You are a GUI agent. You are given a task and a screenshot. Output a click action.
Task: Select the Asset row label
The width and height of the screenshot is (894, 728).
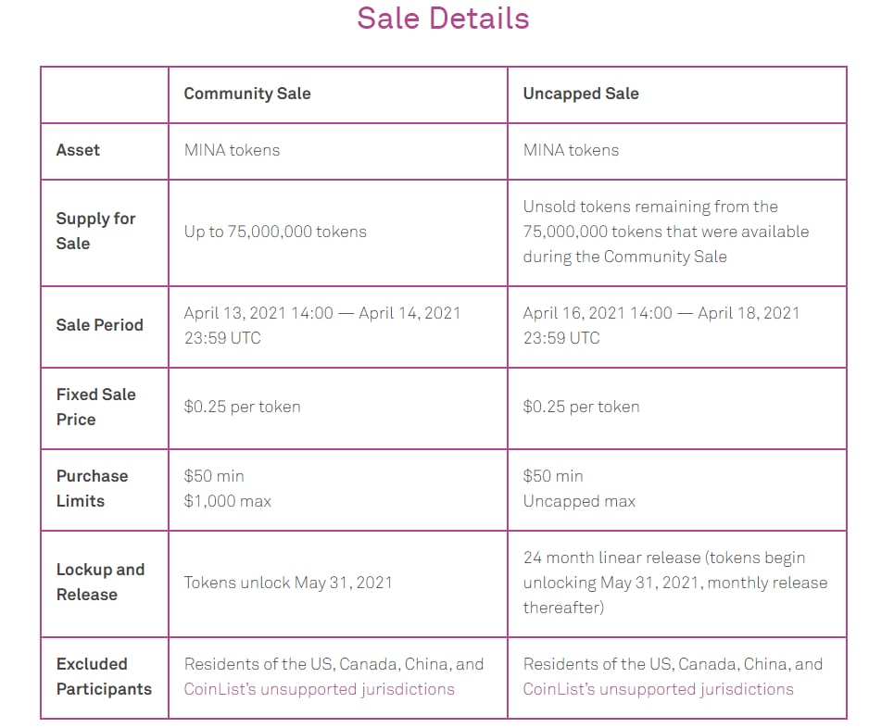[x=78, y=150]
